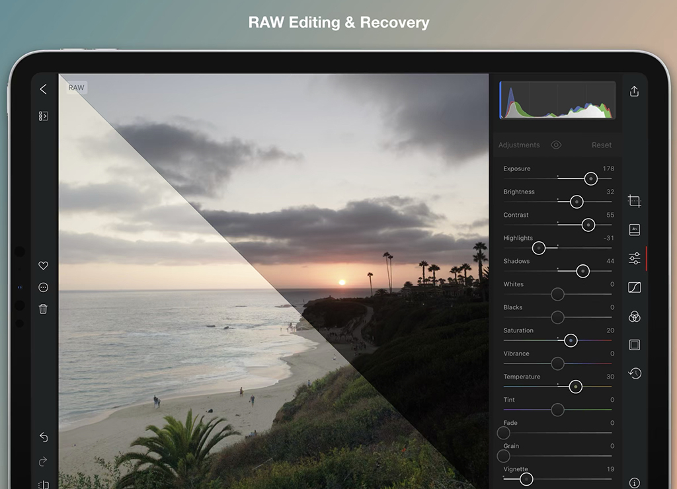Click the RAW badge on the photo
The width and height of the screenshot is (677, 489).
(77, 88)
